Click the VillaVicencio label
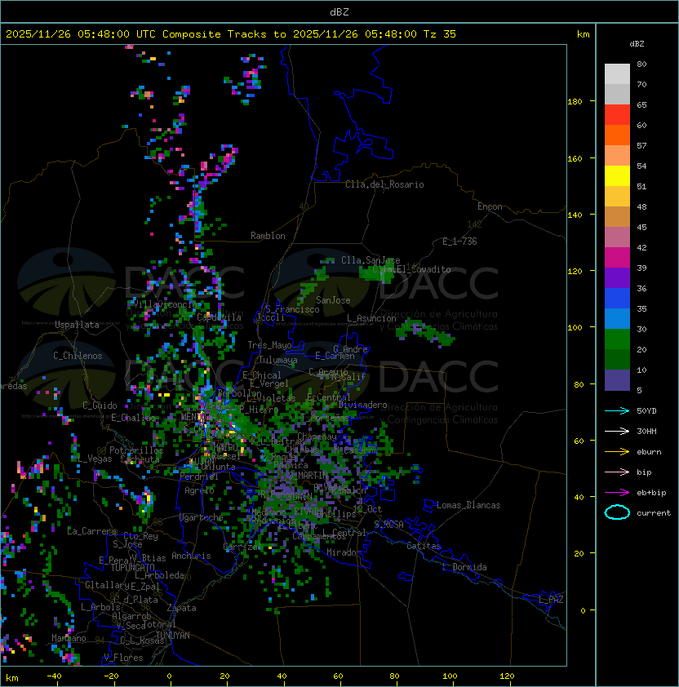 pyautogui.click(x=165, y=304)
